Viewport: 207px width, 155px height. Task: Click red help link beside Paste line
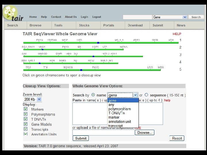coord(167,100)
